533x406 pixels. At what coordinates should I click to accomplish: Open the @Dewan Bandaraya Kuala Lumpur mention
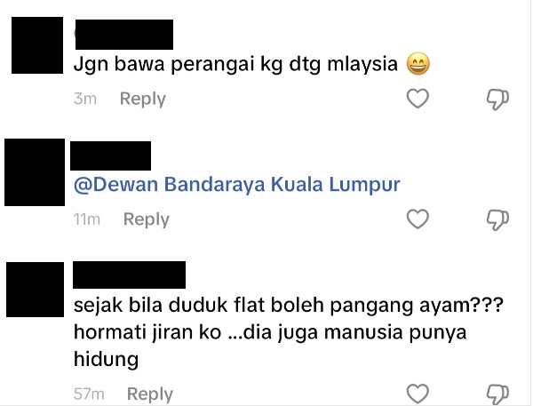237,185
